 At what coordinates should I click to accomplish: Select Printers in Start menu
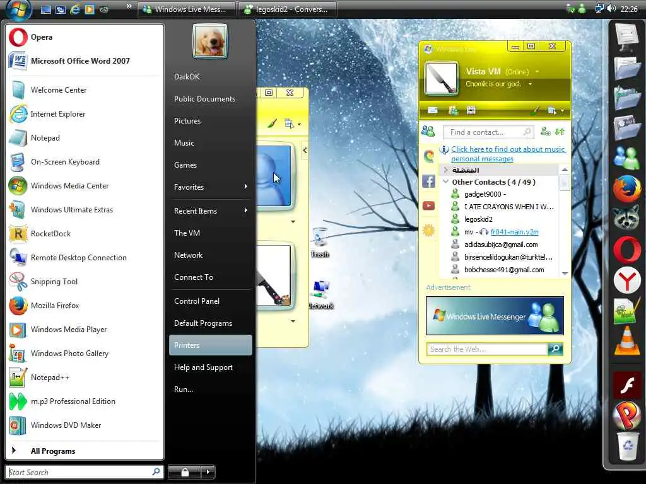[211, 345]
